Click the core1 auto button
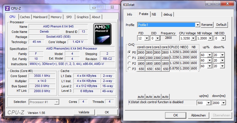 click(x=149, y=97)
